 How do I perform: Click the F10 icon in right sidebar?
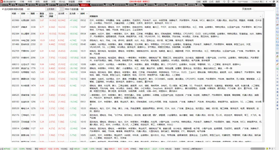[x=277, y=32]
